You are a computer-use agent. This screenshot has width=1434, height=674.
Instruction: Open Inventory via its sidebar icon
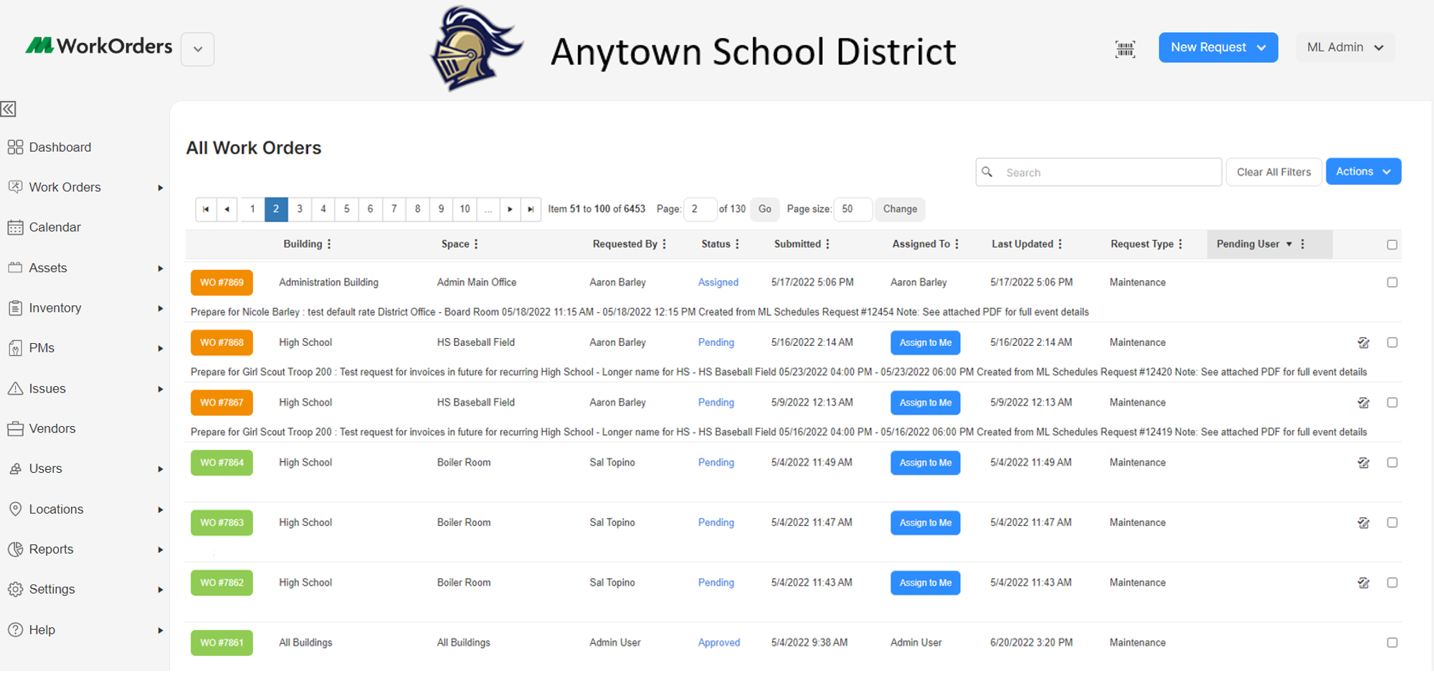(15, 307)
